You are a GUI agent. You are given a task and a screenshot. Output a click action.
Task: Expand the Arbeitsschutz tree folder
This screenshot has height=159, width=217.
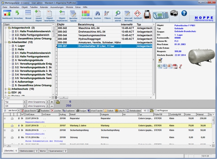(x=5, y=89)
